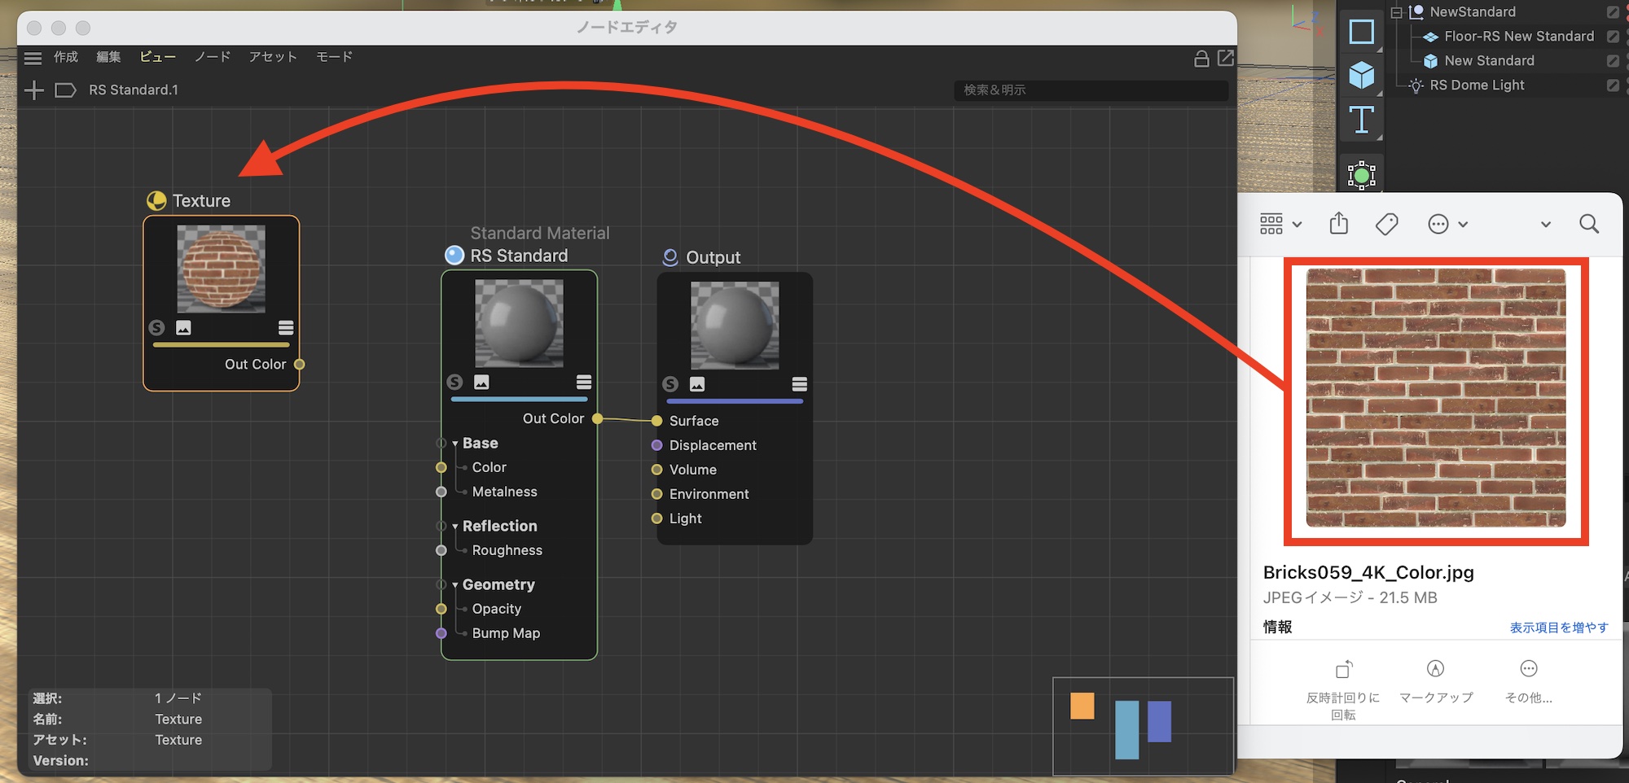Click the マークアップ button

pyautogui.click(x=1435, y=680)
